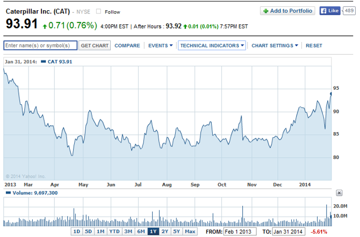Click the 95 price axis label

pyautogui.click(x=336, y=88)
